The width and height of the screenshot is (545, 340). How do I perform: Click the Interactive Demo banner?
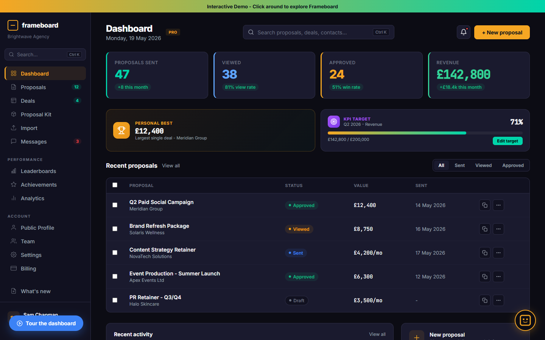272,6
